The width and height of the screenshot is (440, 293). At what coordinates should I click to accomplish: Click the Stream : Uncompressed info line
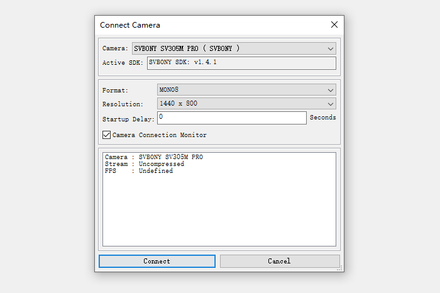[x=145, y=164]
